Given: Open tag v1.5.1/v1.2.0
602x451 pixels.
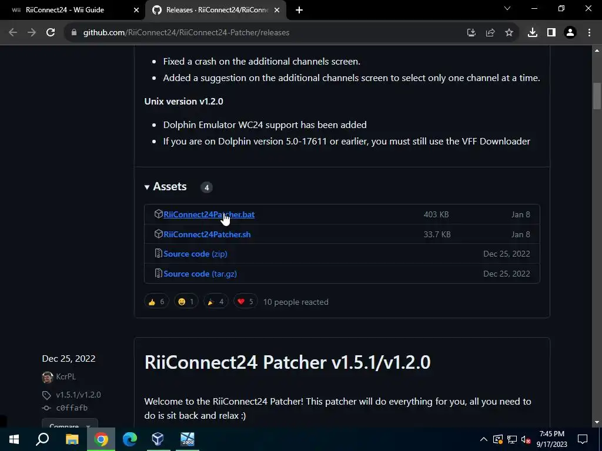Looking at the screenshot, I should [x=78, y=395].
